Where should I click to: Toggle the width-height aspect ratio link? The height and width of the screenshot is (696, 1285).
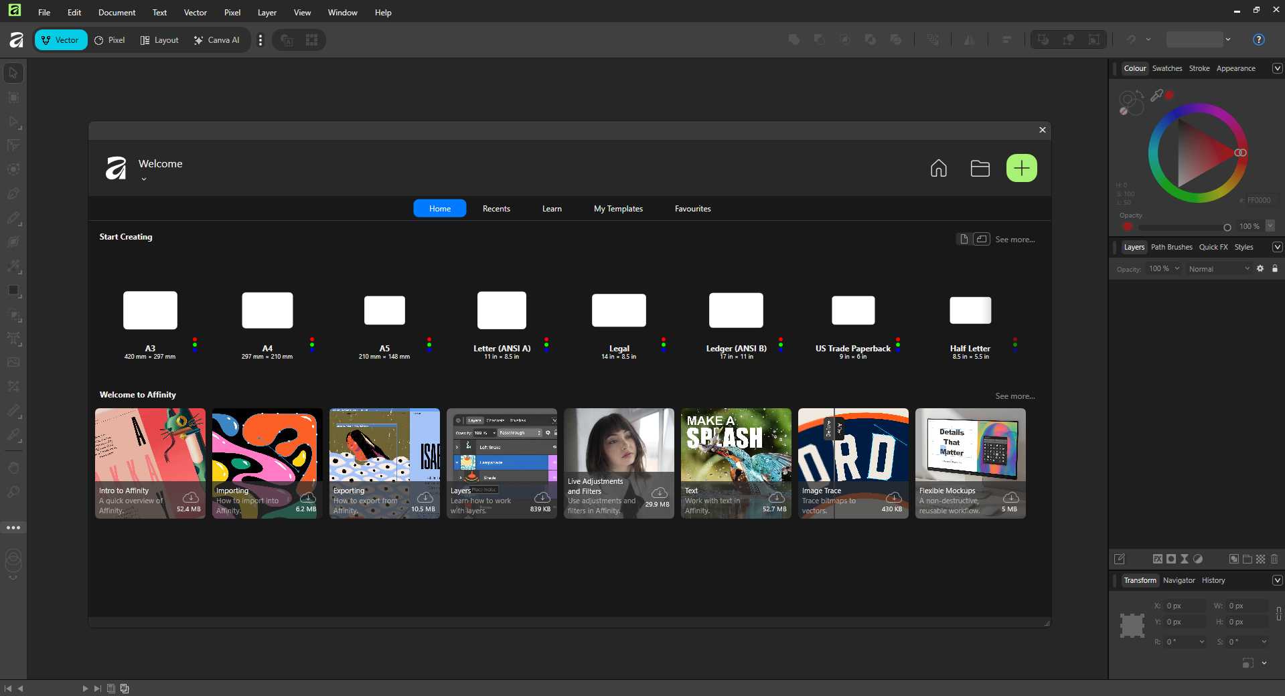1279,614
